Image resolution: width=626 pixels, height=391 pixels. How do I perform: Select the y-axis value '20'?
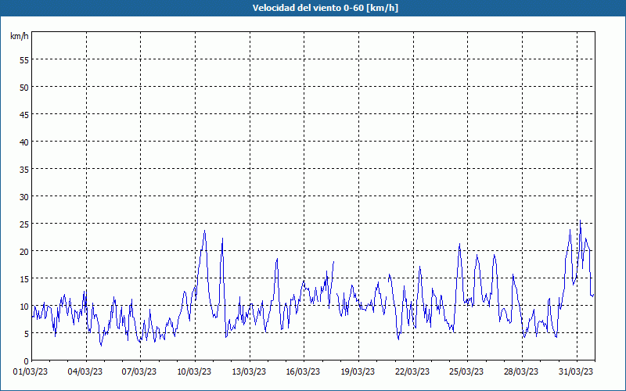point(24,251)
